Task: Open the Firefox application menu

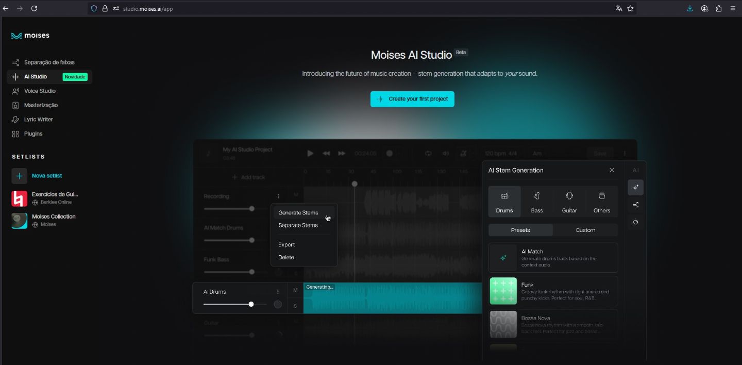Action: coord(733,8)
